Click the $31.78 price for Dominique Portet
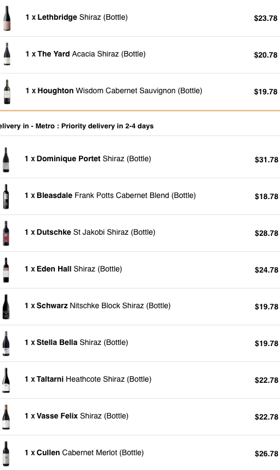The height and width of the screenshot is (470, 280). point(266,160)
